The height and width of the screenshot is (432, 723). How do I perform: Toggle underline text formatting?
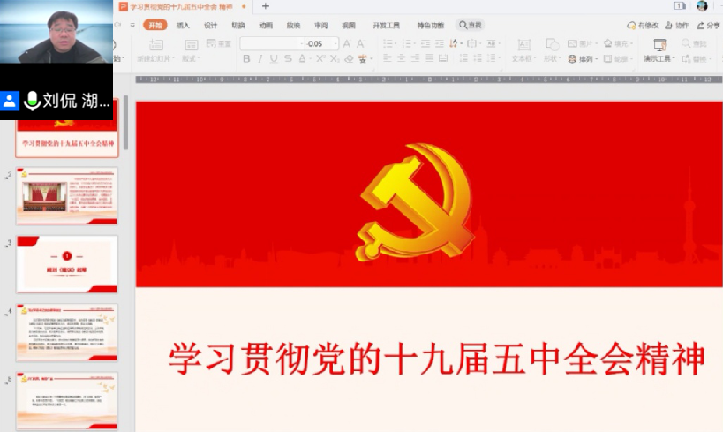(x=275, y=59)
